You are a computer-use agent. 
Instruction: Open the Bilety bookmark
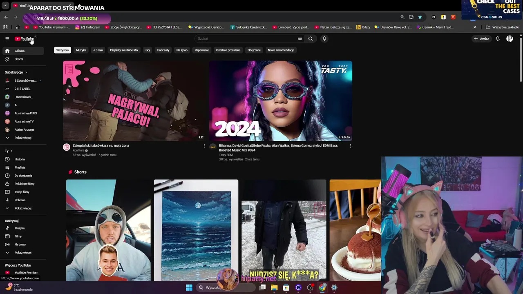click(x=363, y=27)
